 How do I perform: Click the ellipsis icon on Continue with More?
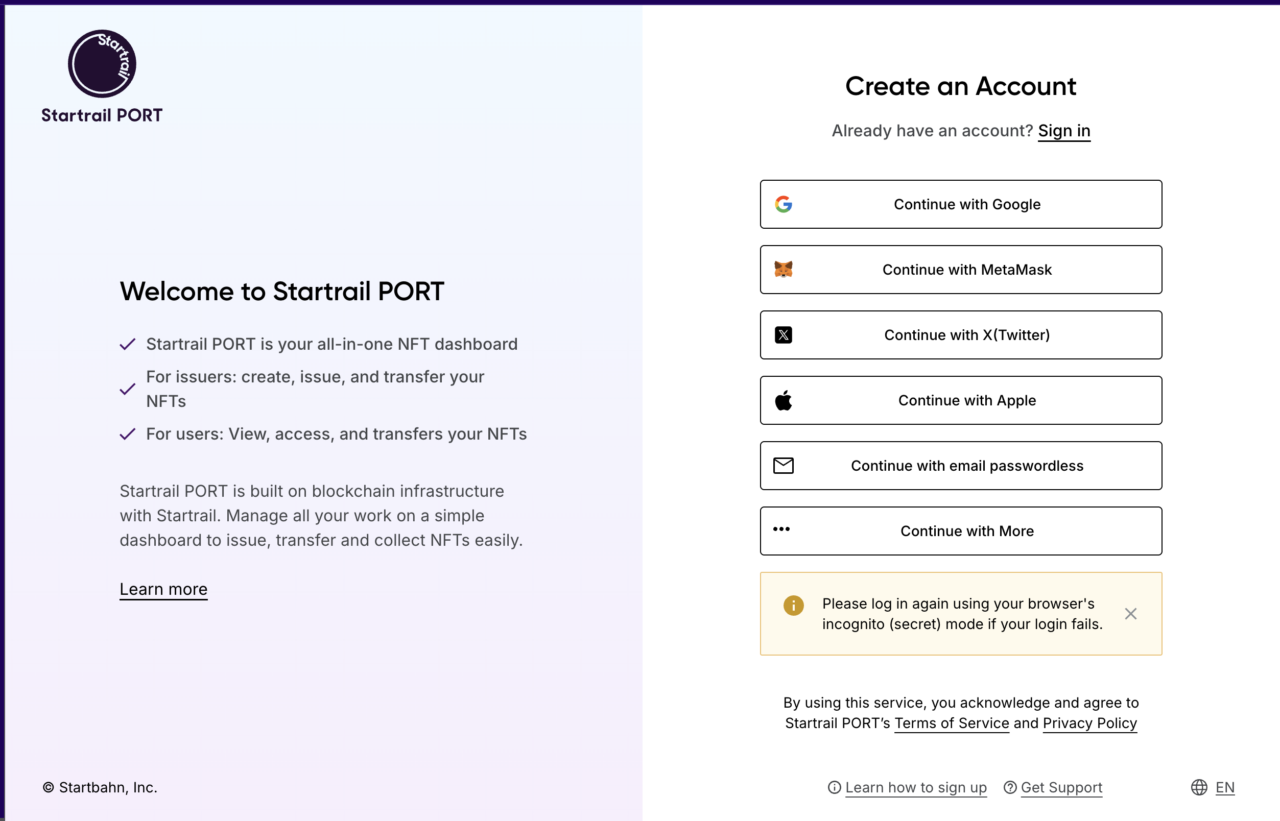(782, 530)
